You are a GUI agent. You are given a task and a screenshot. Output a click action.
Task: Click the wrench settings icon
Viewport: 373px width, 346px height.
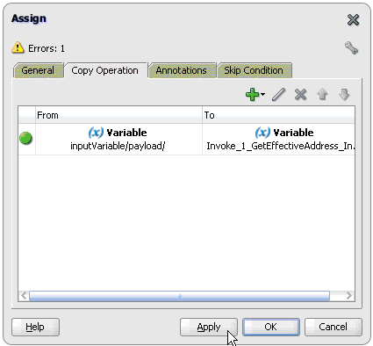click(351, 47)
